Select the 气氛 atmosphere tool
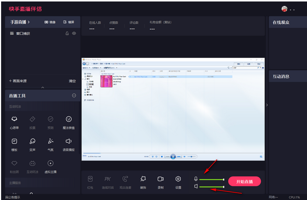This screenshot has width=307, height=200. 51,143
